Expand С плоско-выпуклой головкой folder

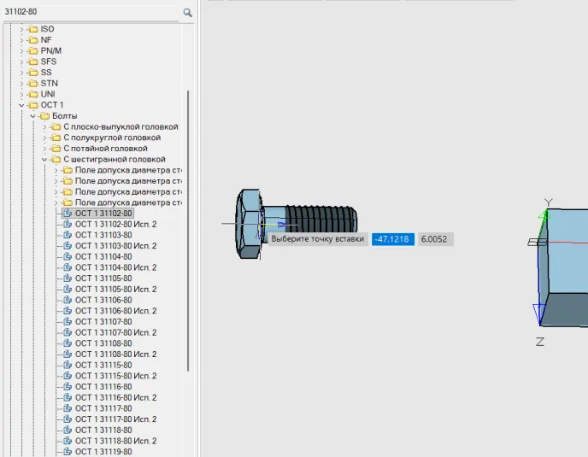[x=44, y=127]
